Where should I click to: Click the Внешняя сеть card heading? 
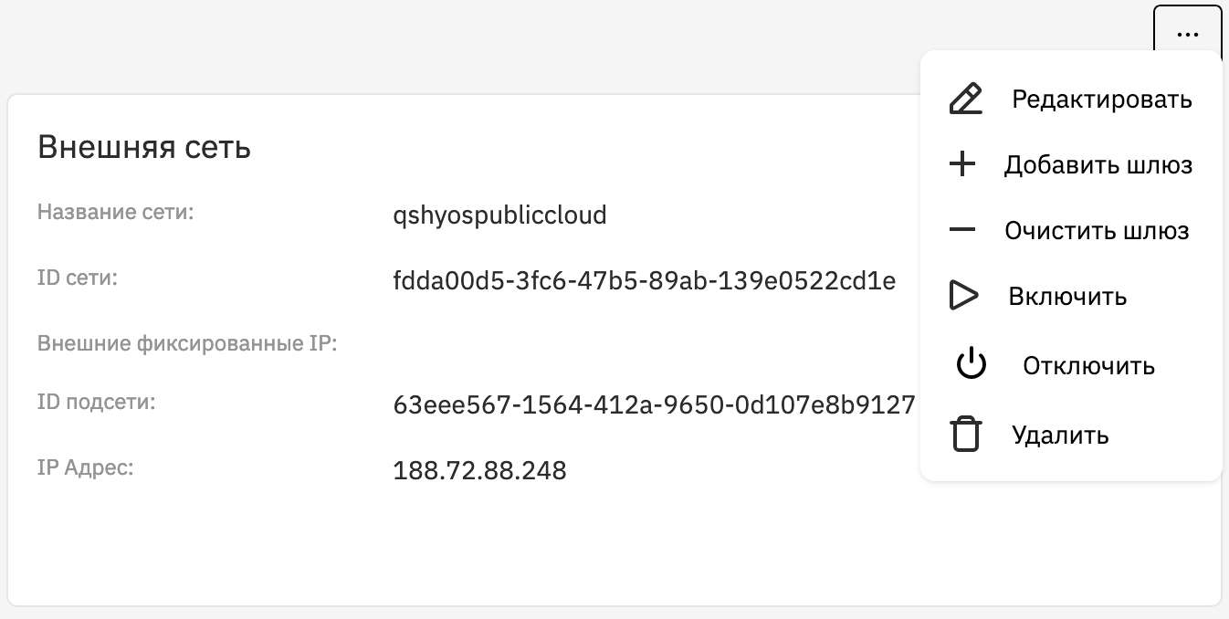144,147
